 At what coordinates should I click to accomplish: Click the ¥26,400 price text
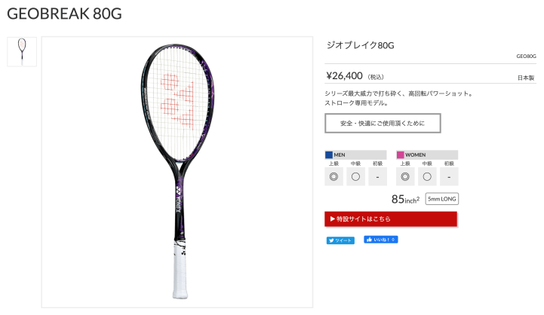tap(344, 75)
